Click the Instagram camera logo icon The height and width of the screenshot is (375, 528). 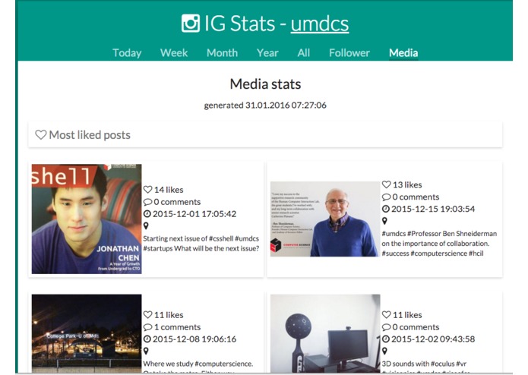click(x=190, y=24)
